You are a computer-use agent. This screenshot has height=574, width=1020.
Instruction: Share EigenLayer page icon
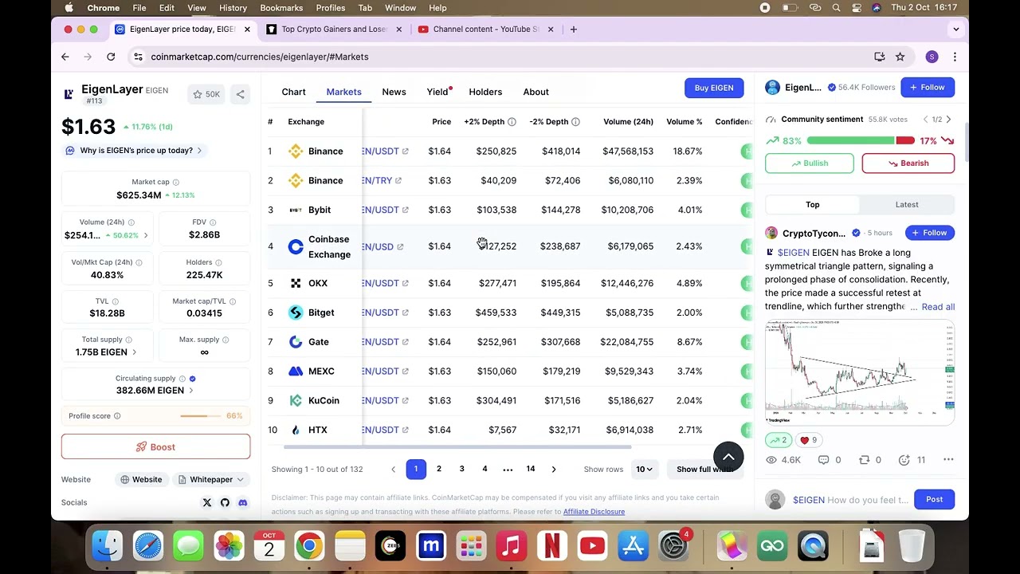[240, 94]
